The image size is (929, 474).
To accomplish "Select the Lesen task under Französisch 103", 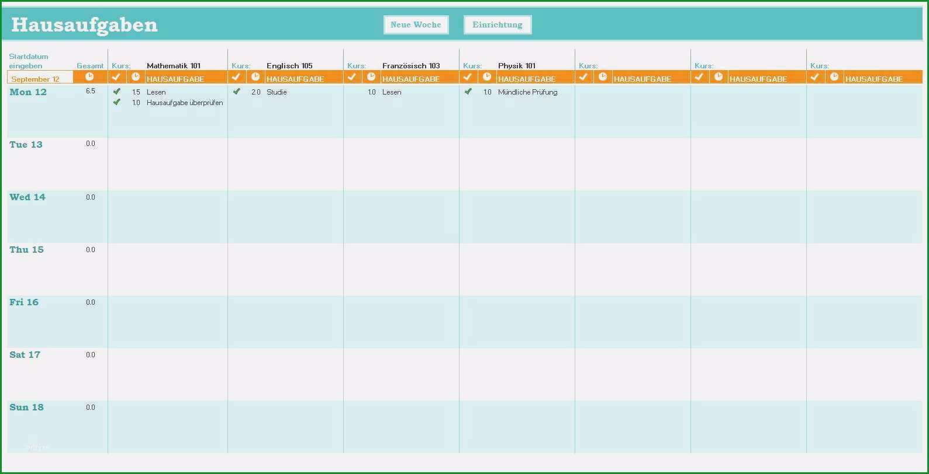I will [392, 92].
